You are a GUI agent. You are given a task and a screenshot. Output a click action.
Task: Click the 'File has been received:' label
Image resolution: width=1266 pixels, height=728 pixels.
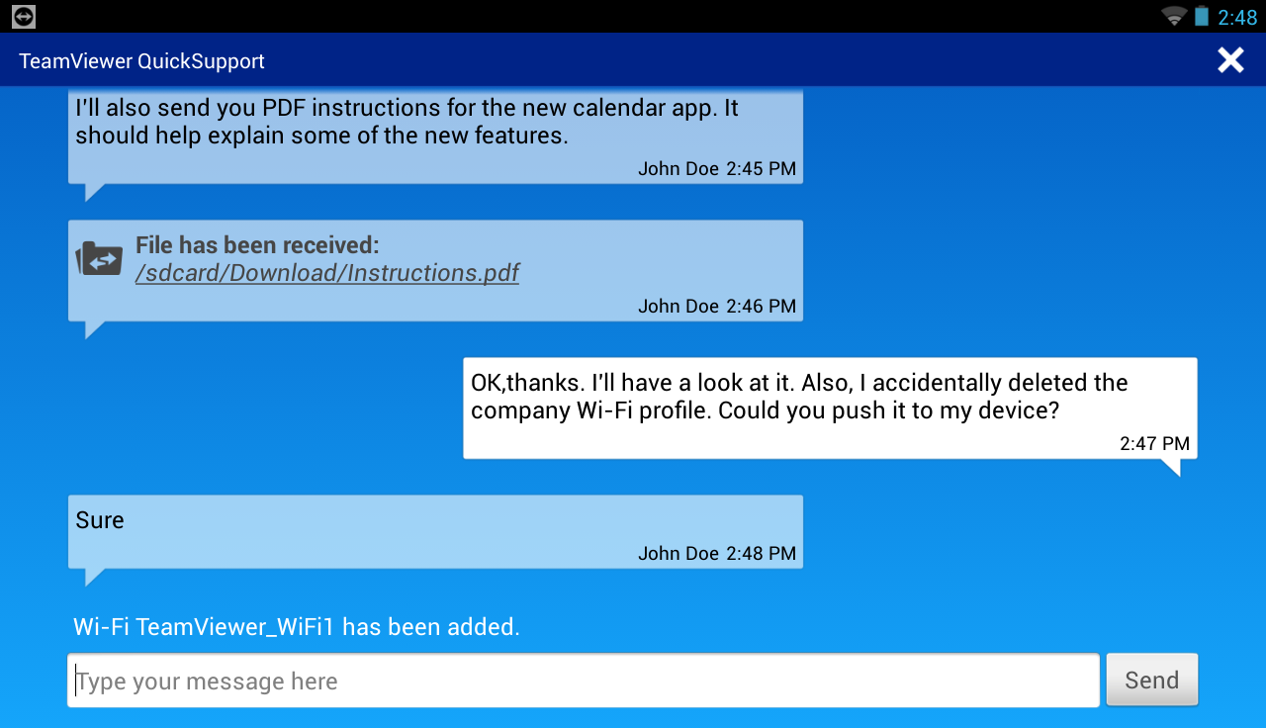click(257, 245)
